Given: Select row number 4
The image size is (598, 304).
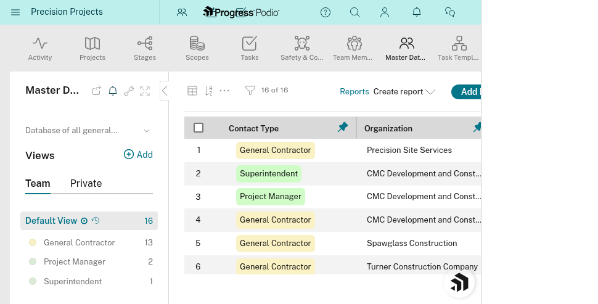Looking at the screenshot, I should click(x=198, y=220).
